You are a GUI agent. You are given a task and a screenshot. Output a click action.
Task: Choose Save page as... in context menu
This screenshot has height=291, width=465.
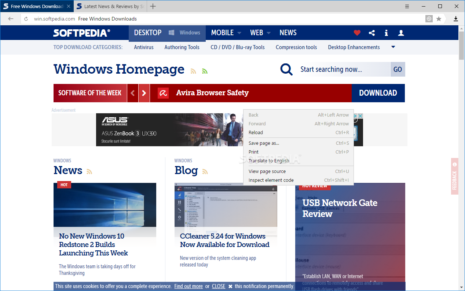(x=299, y=143)
